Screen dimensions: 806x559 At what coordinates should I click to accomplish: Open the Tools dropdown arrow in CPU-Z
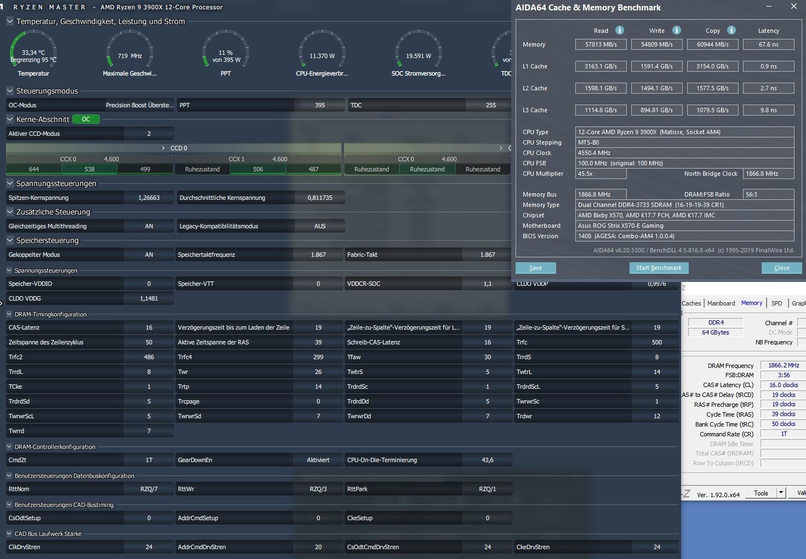coord(781,493)
